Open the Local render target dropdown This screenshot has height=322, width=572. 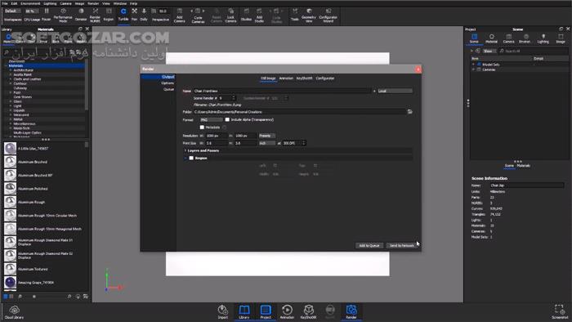tap(395, 91)
